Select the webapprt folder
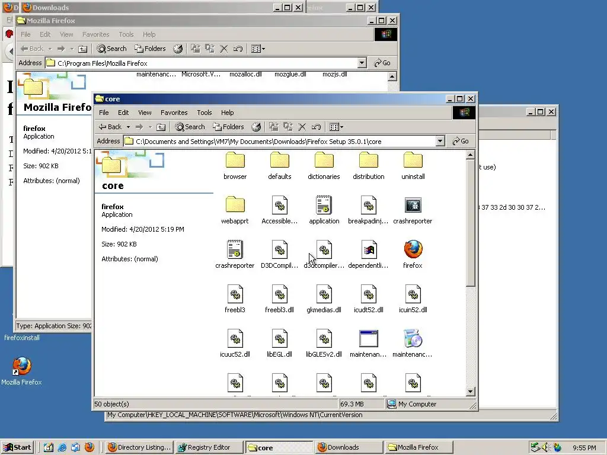607x455 pixels. [x=235, y=210]
